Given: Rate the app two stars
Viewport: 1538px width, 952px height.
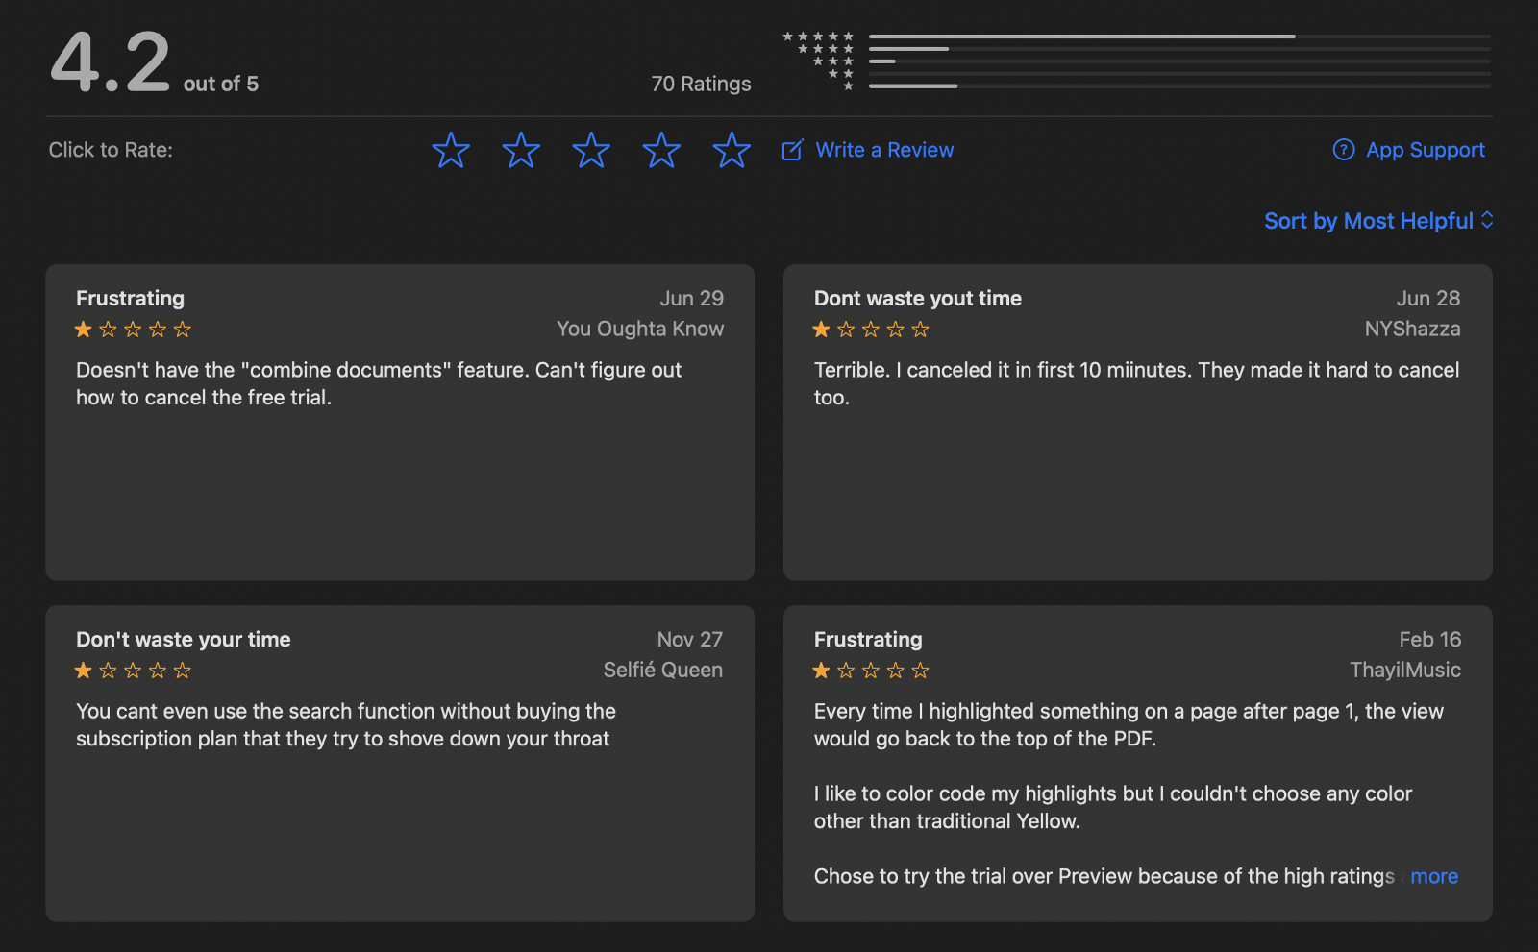Looking at the screenshot, I should click(521, 150).
